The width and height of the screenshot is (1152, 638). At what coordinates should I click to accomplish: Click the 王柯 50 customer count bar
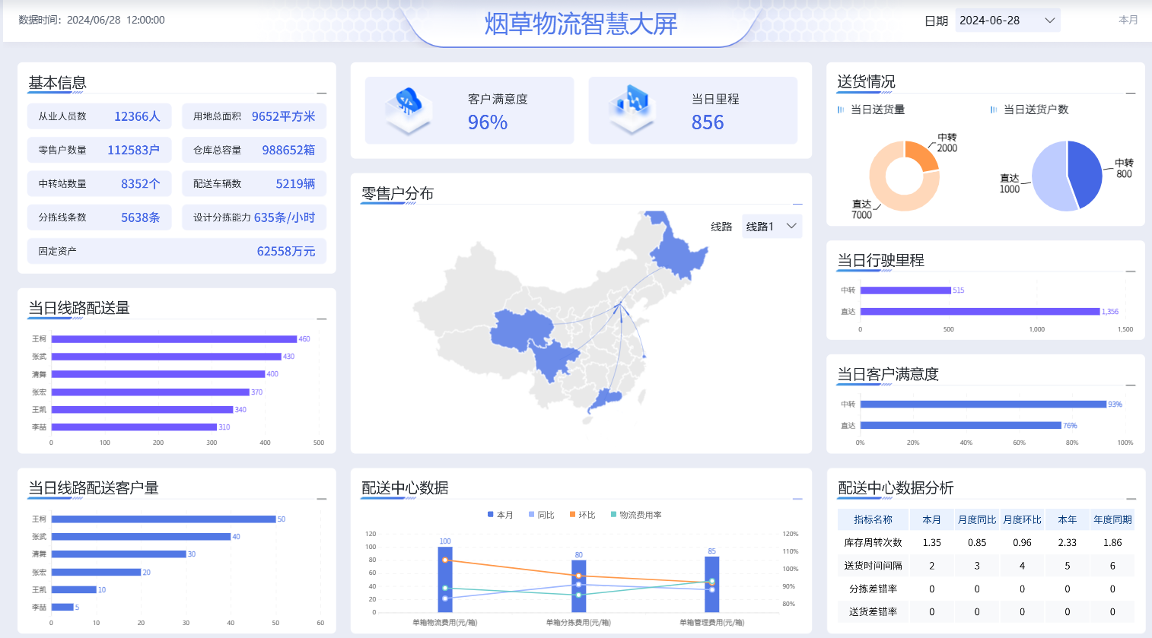(x=164, y=519)
